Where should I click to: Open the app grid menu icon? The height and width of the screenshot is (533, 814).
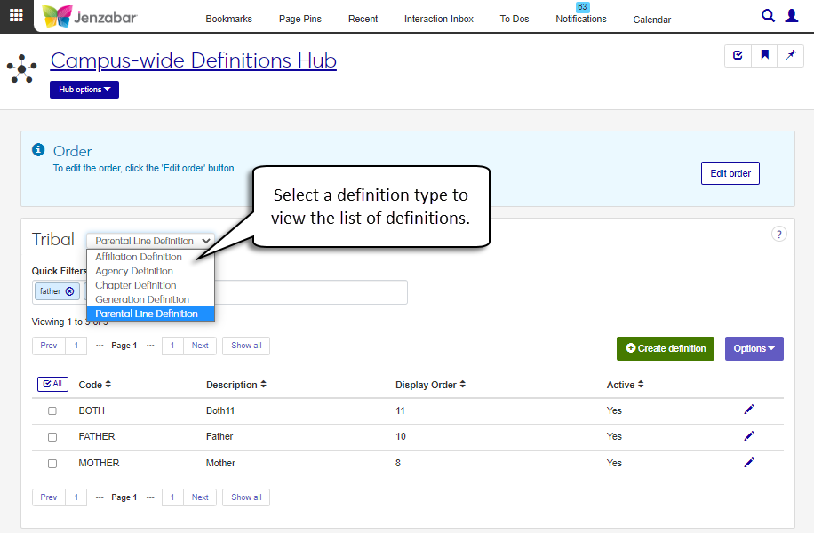click(x=16, y=16)
